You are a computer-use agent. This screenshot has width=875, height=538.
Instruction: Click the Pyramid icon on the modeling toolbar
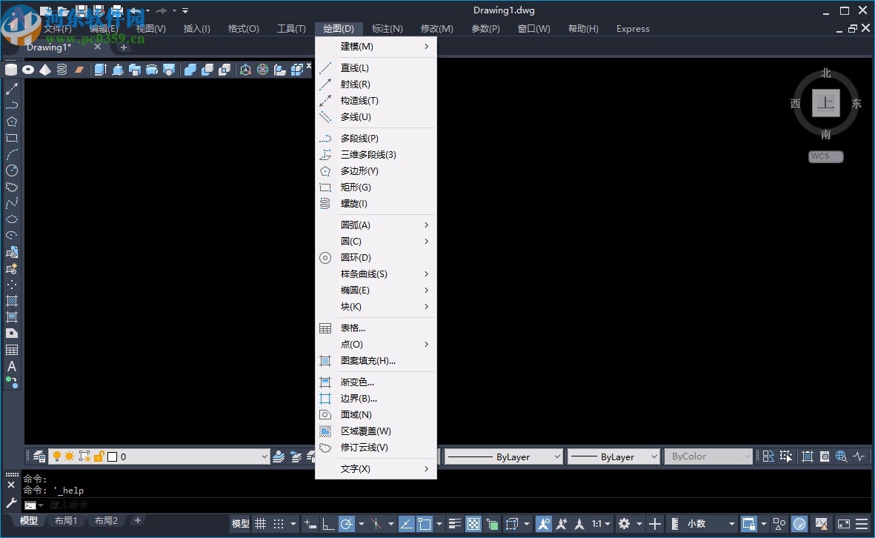point(44,69)
